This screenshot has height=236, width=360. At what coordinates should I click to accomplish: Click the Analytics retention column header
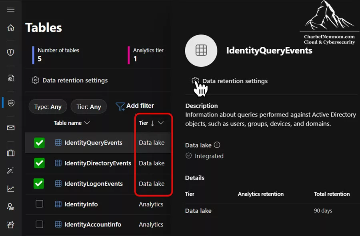[x=261, y=194]
